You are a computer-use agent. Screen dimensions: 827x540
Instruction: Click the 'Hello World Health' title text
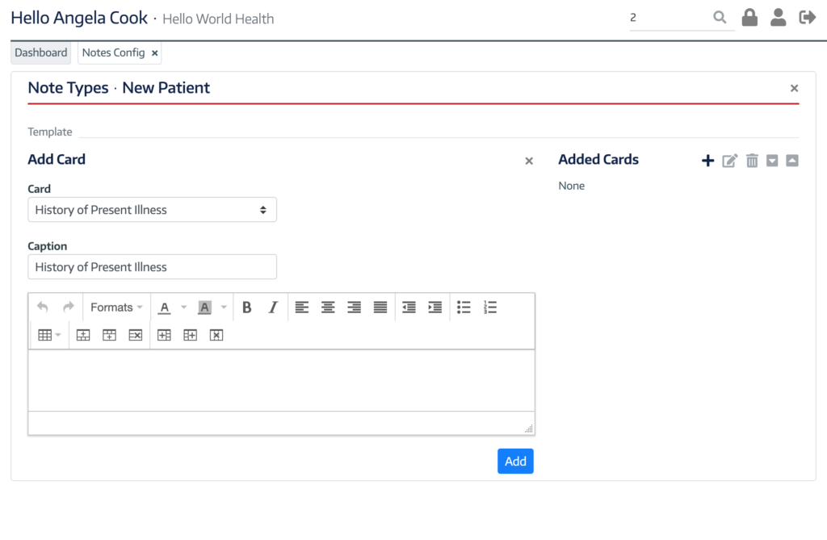[218, 19]
